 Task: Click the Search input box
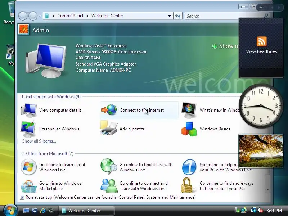224,16
